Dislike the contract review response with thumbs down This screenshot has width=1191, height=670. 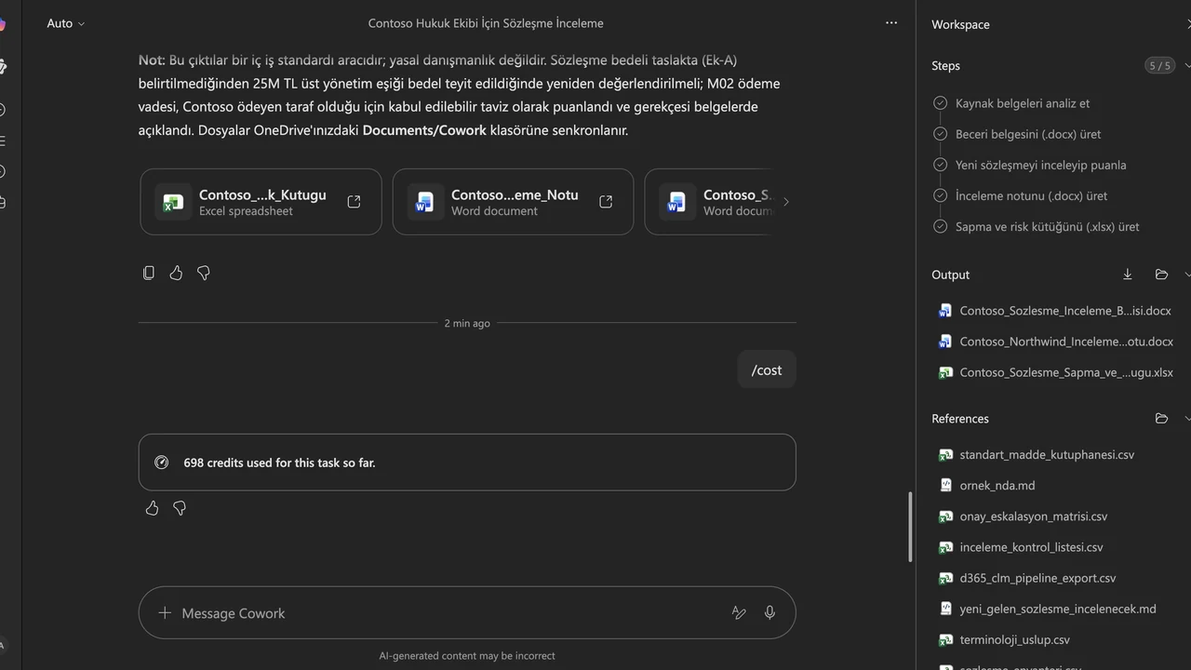coord(203,273)
